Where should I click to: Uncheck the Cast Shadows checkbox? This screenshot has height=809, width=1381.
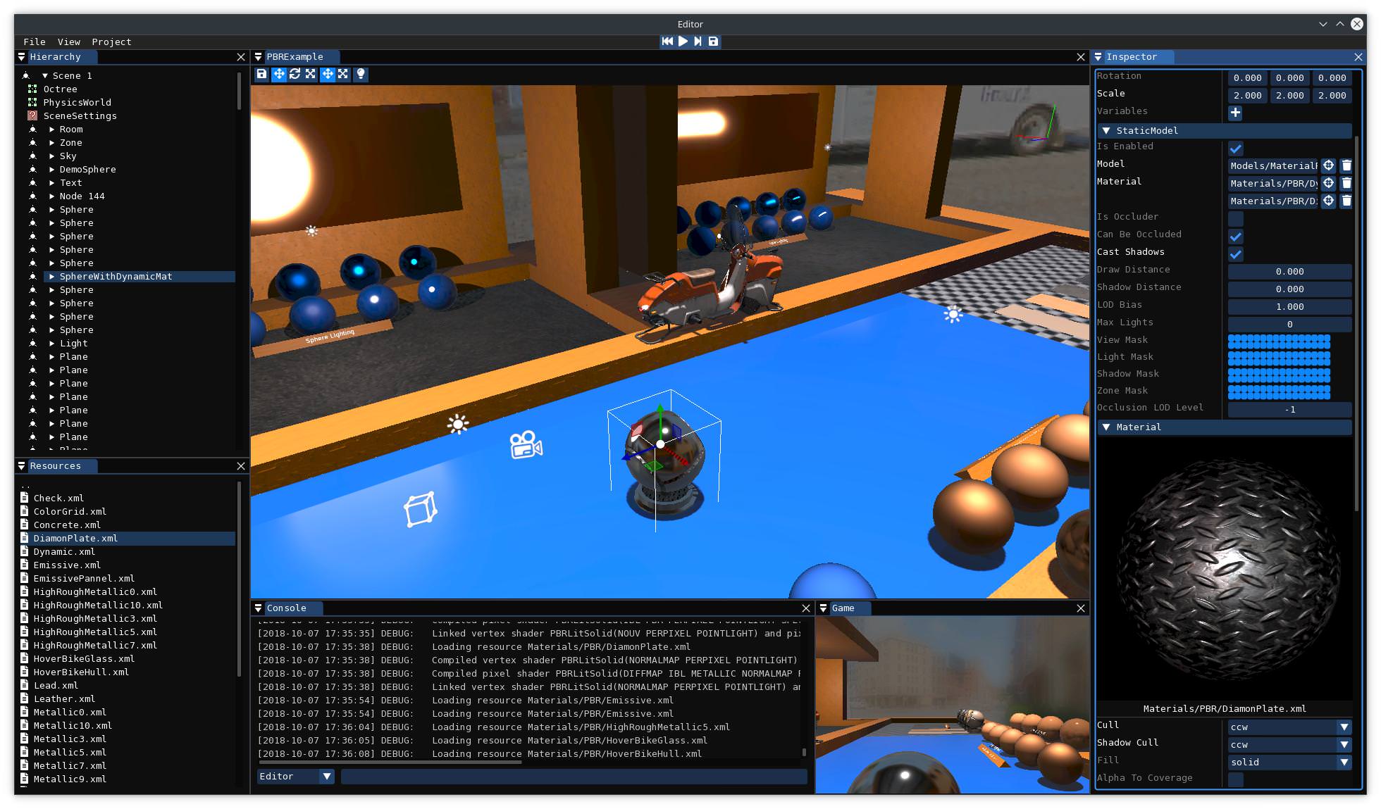click(x=1235, y=254)
